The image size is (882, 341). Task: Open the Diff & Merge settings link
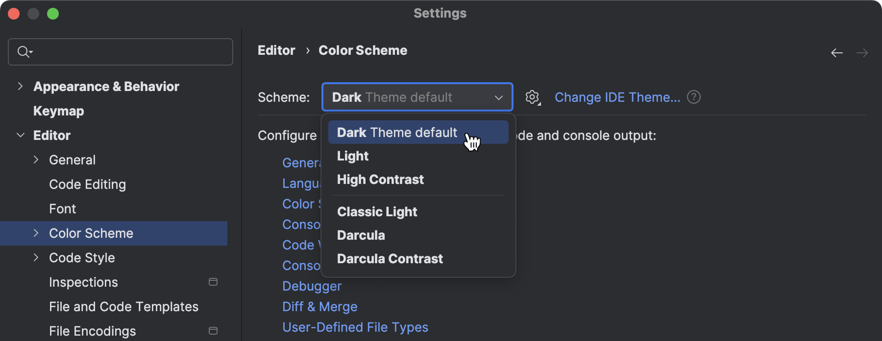coord(319,306)
